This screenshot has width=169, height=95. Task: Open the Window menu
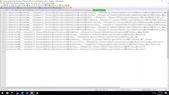click(x=53, y=3)
